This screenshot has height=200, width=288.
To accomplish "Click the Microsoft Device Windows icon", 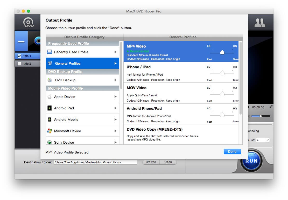I will (50, 131).
